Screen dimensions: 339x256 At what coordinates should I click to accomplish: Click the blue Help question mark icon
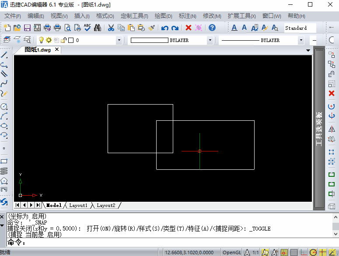pyautogui.click(x=212, y=28)
